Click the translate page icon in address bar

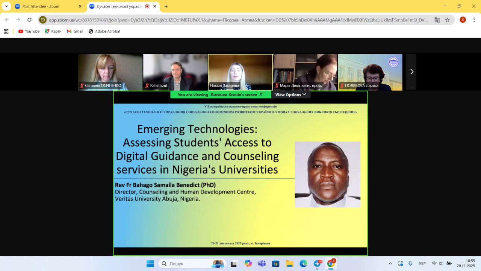437,20
